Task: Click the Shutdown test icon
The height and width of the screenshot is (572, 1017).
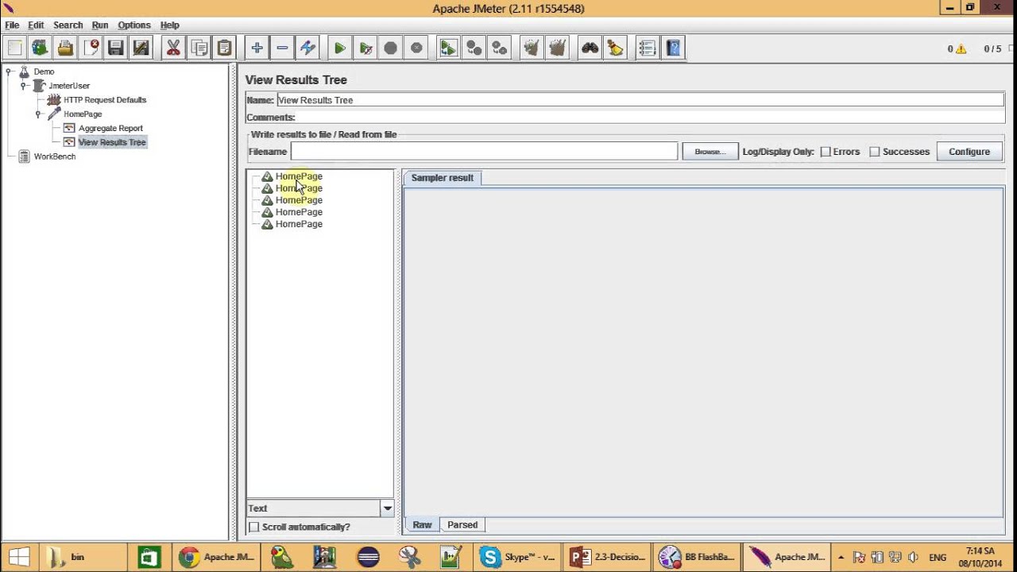Action: [416, 48]
